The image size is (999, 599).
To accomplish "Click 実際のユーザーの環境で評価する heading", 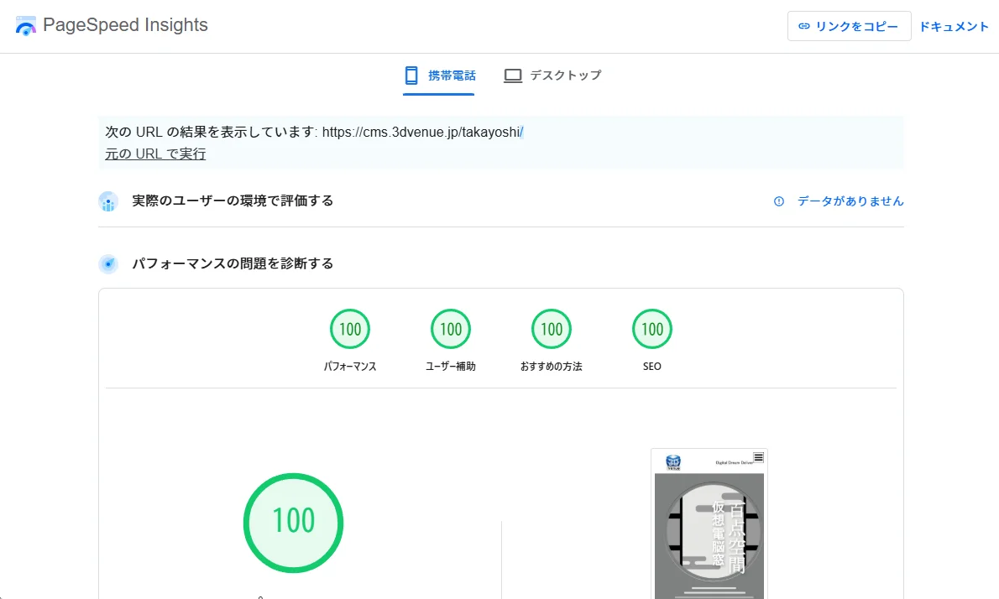I will click(233, 201).
